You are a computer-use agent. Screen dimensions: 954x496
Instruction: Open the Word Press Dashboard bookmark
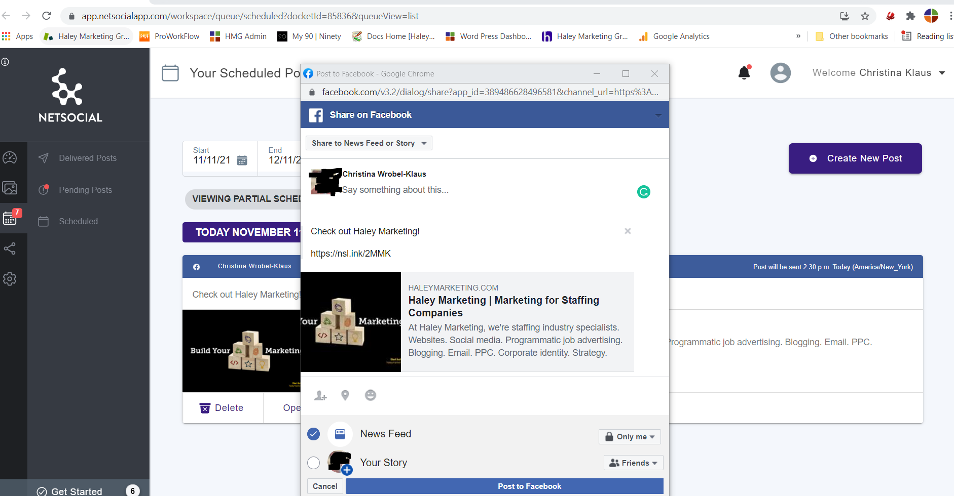point(489,36)
